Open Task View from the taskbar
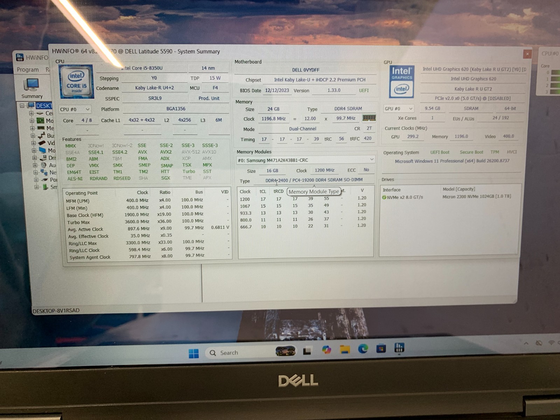560x420 pixels. 307,350
